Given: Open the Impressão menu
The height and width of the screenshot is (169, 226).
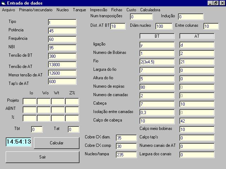Looking at the screenshot, I should pos(99,10).
